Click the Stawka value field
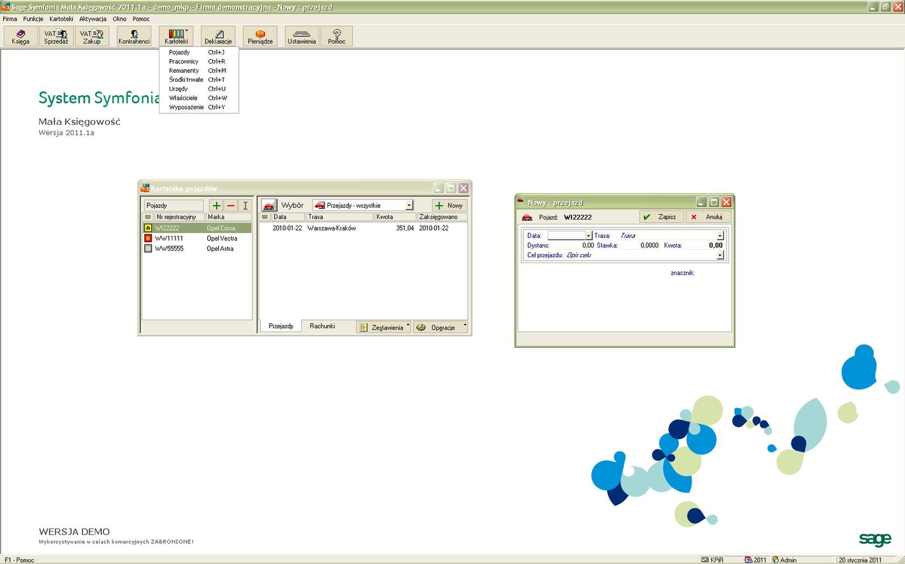Viewport: 905px width, 564px height. (639, 245)
